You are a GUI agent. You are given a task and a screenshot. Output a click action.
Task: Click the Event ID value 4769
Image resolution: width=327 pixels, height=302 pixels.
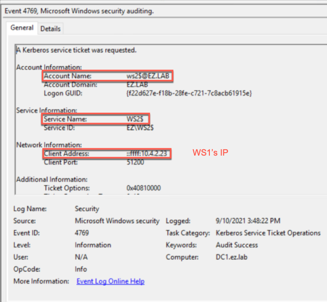(82, 233)
